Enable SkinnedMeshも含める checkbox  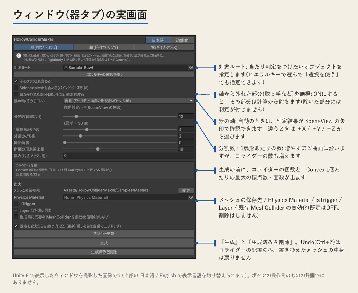tap(16, 88)
